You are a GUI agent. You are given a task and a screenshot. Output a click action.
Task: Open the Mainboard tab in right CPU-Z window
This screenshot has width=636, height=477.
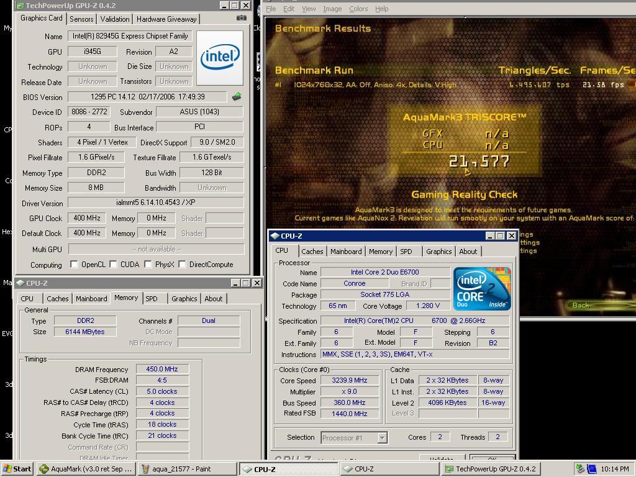346,252
